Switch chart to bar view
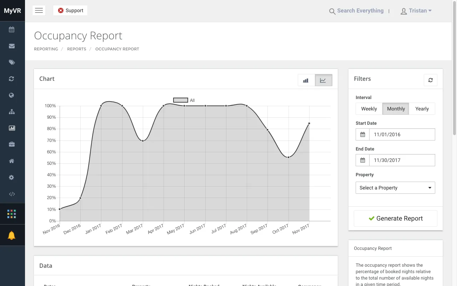This screenshot has width=457, height=286. [306, 80]
